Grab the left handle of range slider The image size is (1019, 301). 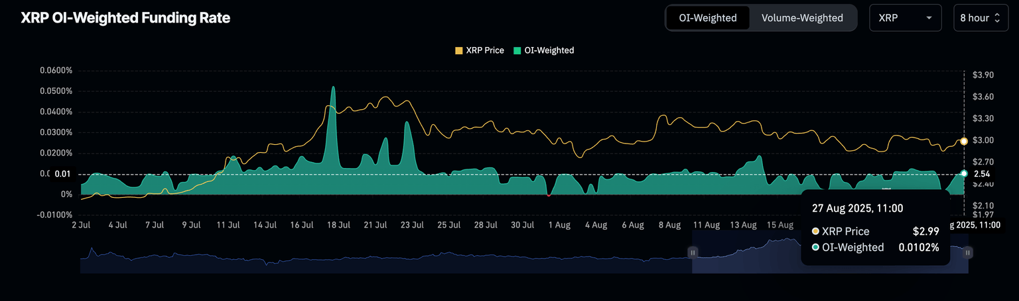tap(693, 252)
